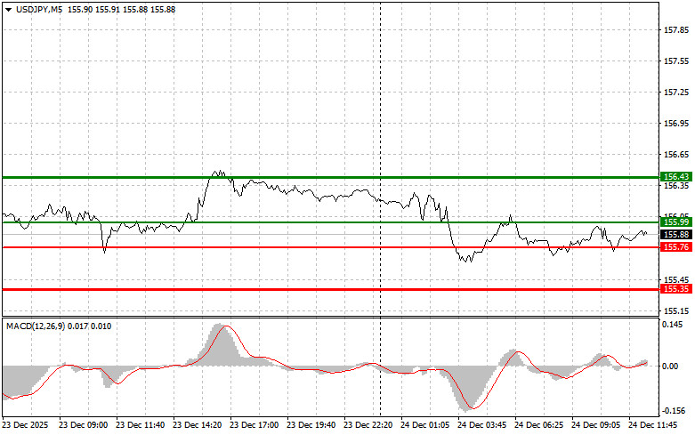Click the 23 Dec 2025 time label
The width and height of the screenshot is (695, 435).
[25, 425]
